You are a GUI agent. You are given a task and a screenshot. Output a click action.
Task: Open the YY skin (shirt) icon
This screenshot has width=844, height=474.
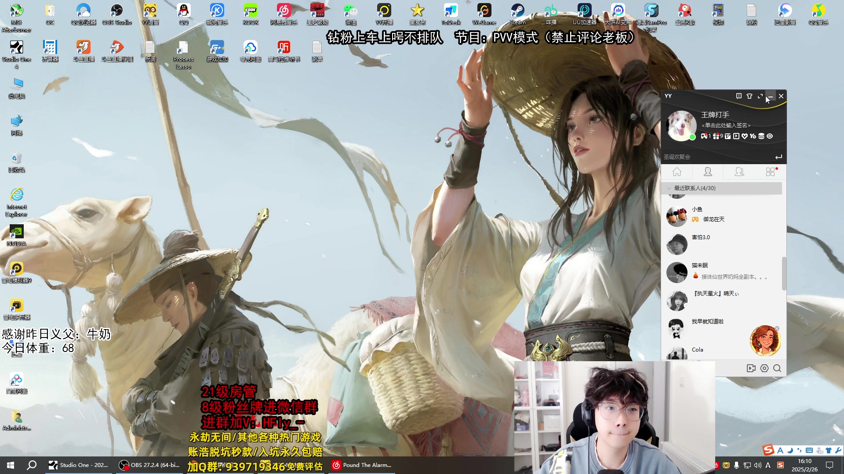coord(749,96)
